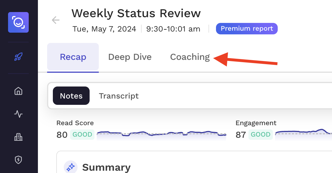Image resolution: width=332 pixels, height=173 pixels.
Task: Click the back arrow beside meeting title
Action: tap(55, 20)
